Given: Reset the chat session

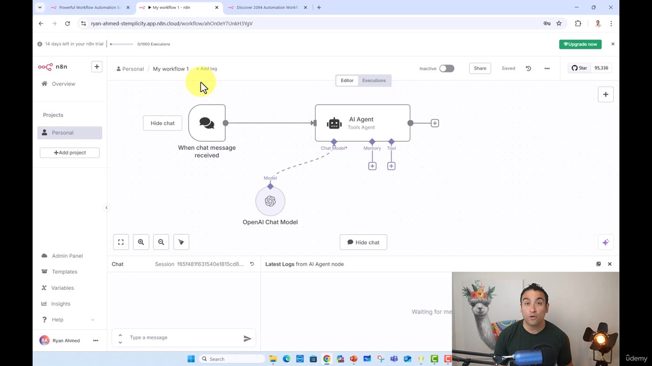Looking at the screenshot, I should tap(252, 264).
